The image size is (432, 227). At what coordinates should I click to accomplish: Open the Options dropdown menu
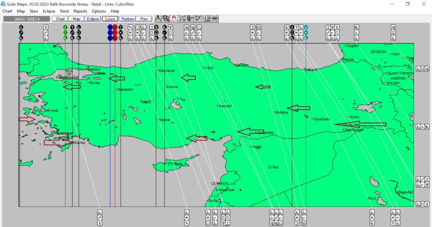pos(99,11)
